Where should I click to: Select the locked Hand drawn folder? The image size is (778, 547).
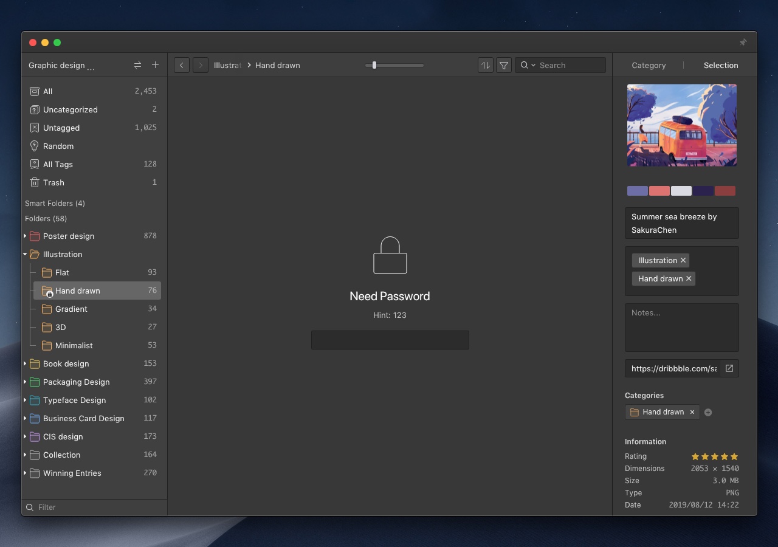pos(97,291)
